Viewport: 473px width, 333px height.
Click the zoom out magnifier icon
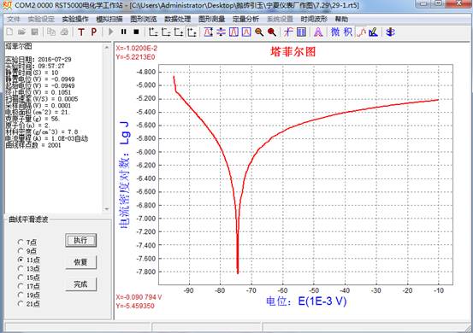click(259, 32)
